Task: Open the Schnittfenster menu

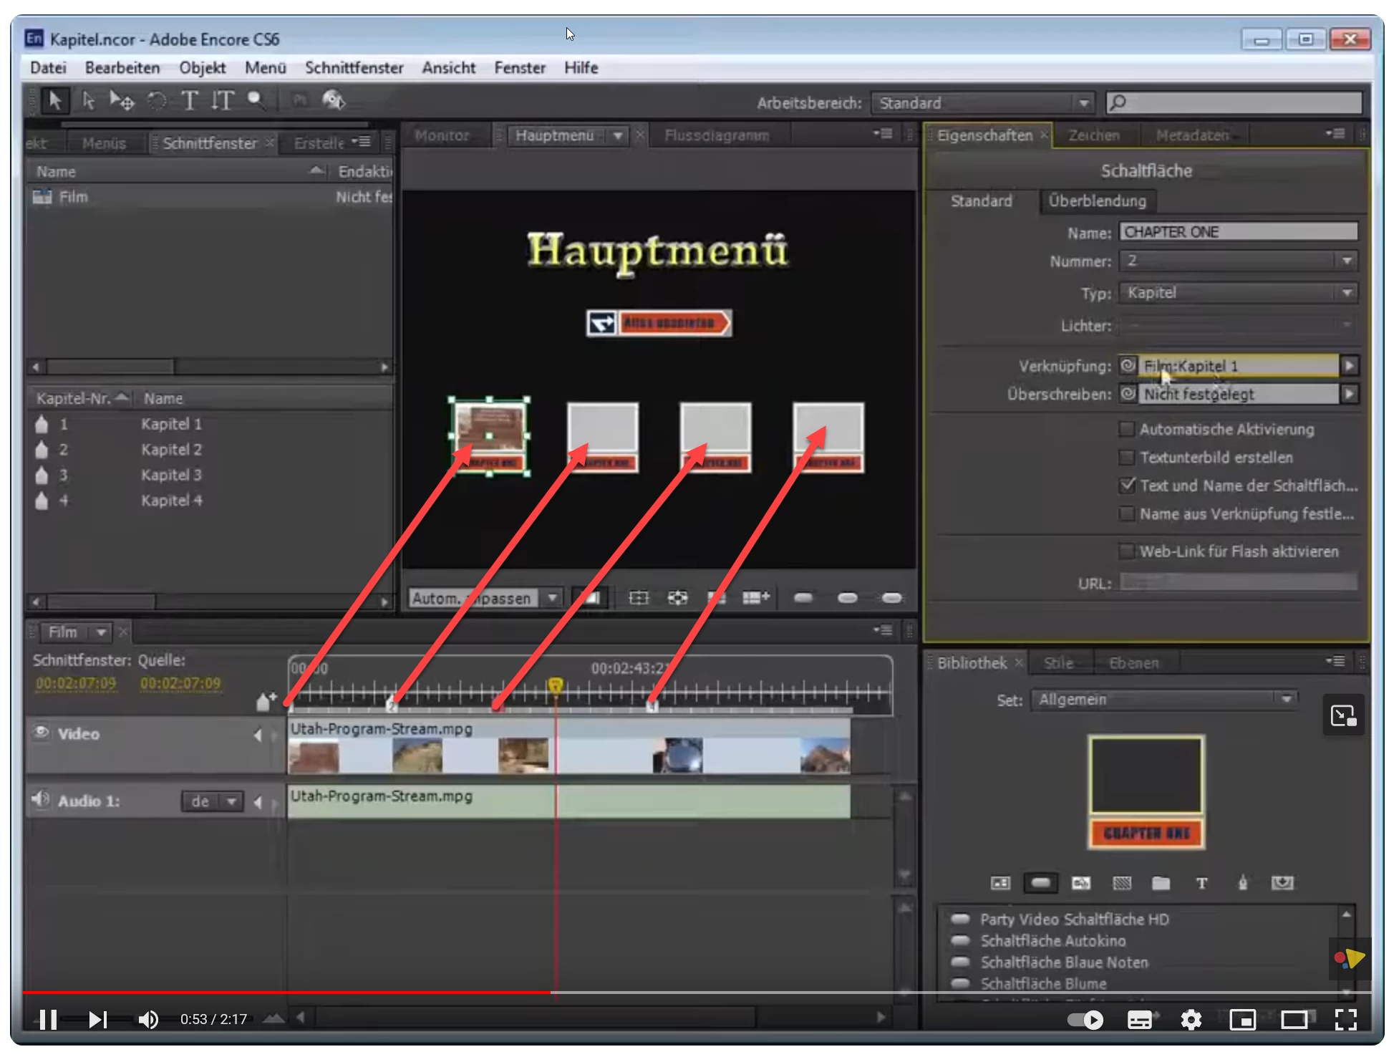Action: coord(354,68)
